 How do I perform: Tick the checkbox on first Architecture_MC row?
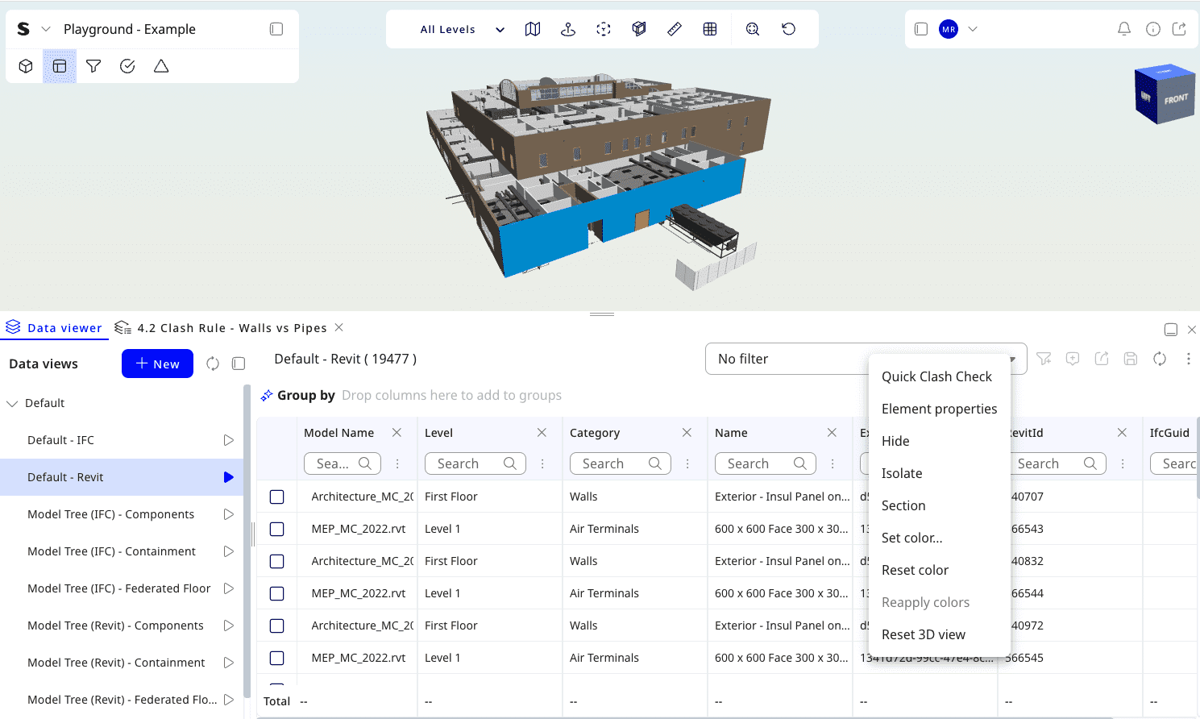277,497
